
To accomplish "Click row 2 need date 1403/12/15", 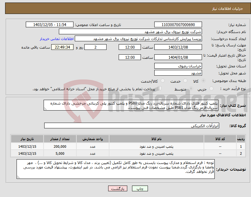I will 27,153.
